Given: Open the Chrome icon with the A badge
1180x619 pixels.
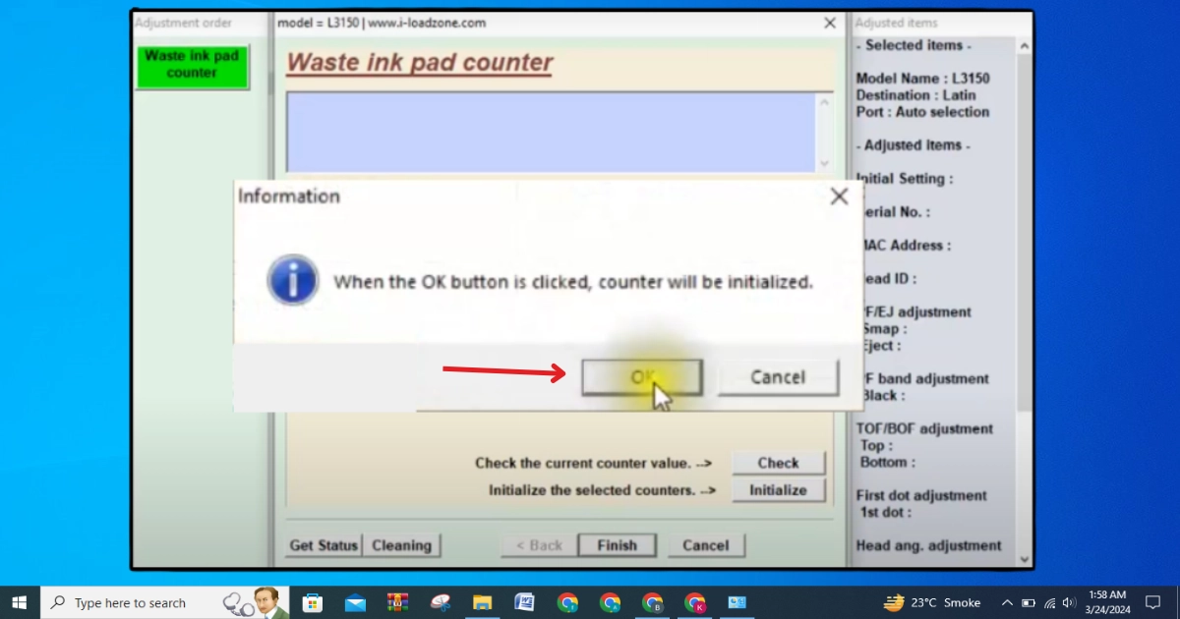Looking at the screenshot, I should point(611,602).
